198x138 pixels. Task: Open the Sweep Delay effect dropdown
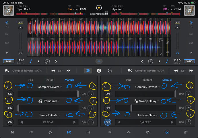point(146,101)
